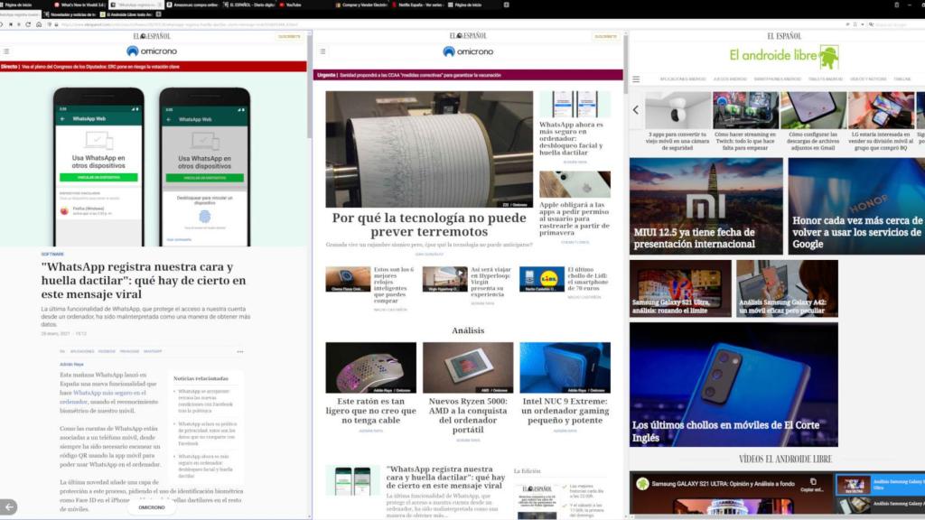Click the copy link icon on the Samsung video

(813, 482)
